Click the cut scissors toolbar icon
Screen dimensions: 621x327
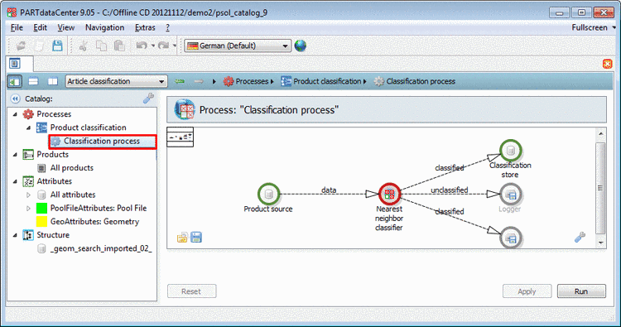pos(83,46)
